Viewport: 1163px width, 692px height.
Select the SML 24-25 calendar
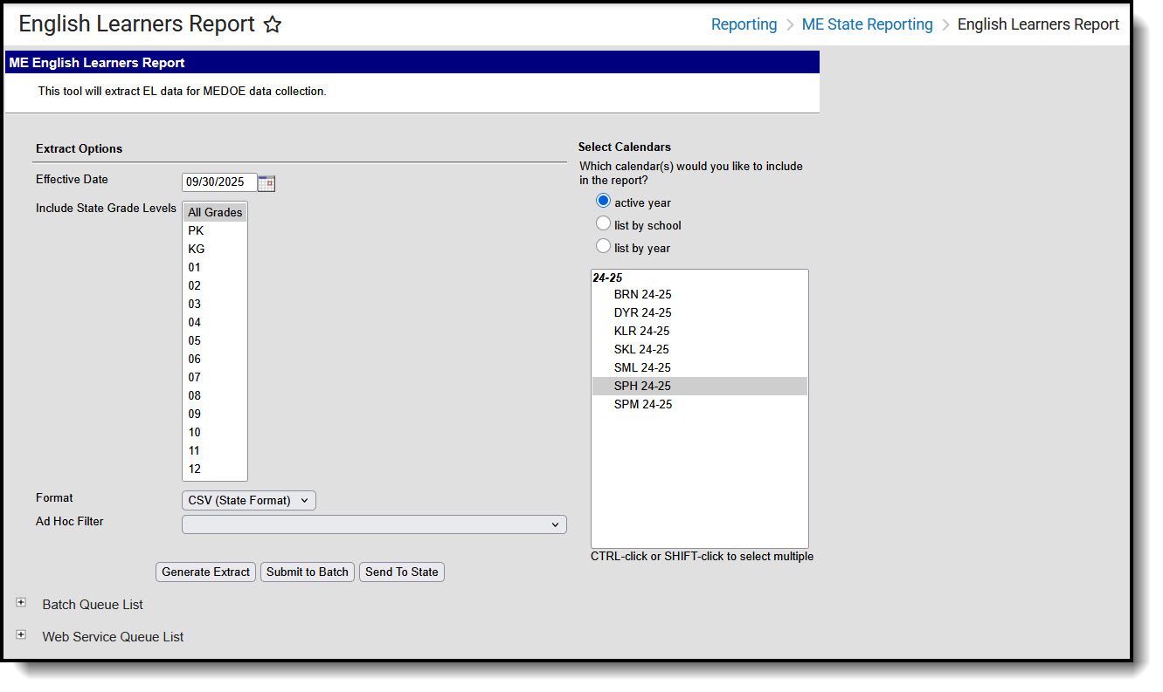(700, 367)
